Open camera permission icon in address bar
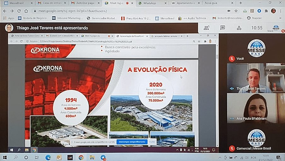Screen dimensions: 285x161 pos(229,11)
